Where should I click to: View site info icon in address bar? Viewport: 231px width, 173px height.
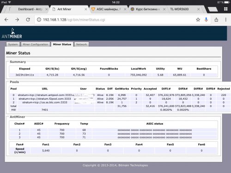pyautogui.click(x=39, y=20)
